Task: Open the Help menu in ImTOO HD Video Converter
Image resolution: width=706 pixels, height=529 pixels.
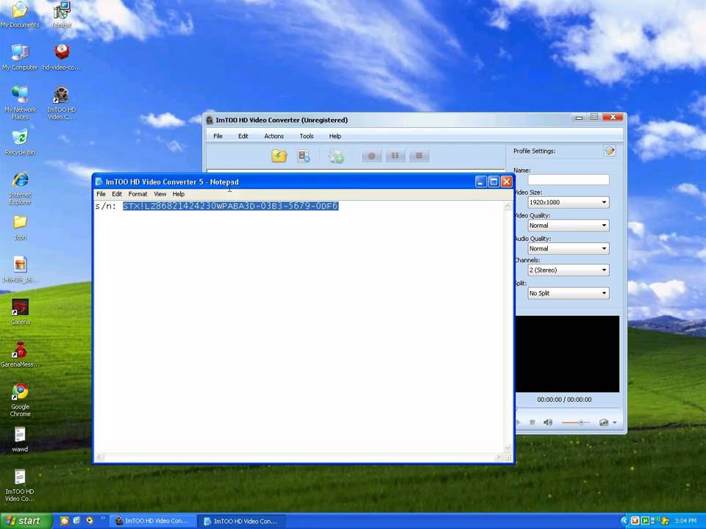Action: click(x=335, y=136)
